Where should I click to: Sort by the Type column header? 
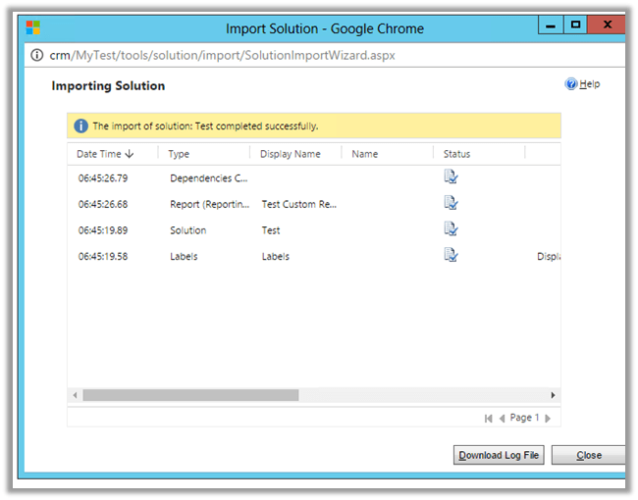pos(179,154)
